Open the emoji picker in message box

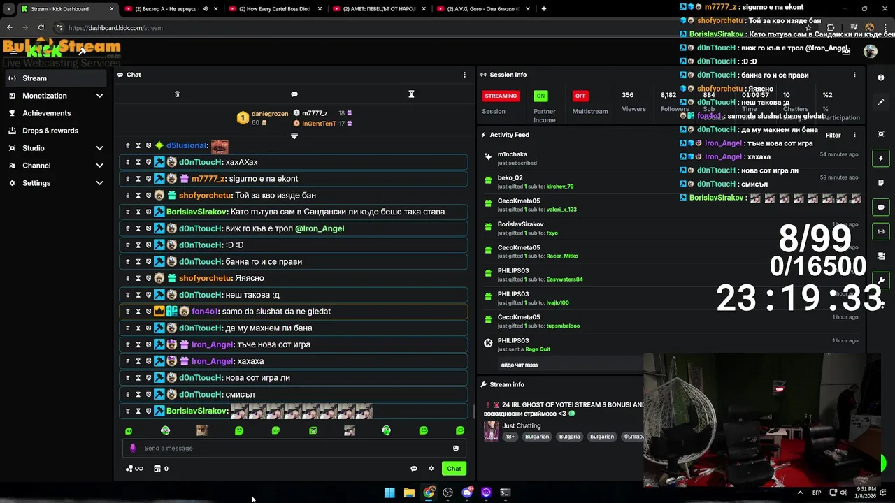pos(456,449)
